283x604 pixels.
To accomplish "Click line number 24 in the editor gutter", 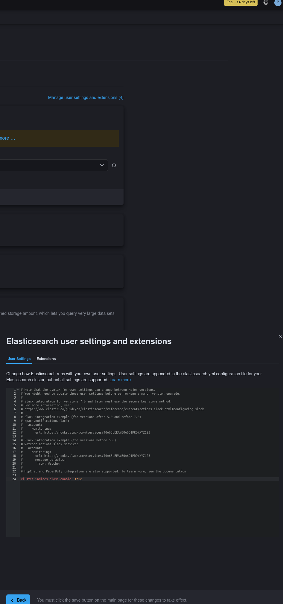I will pyautogui.click(x=14, y=479).
